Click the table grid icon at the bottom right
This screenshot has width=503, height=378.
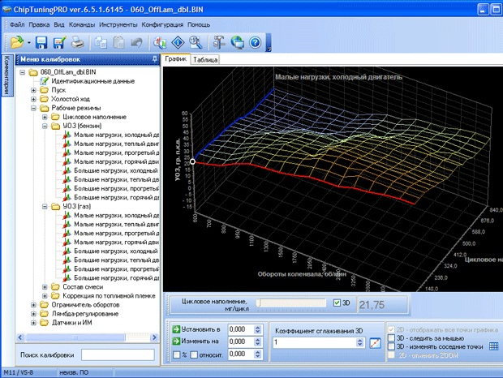tap(494, 346)
